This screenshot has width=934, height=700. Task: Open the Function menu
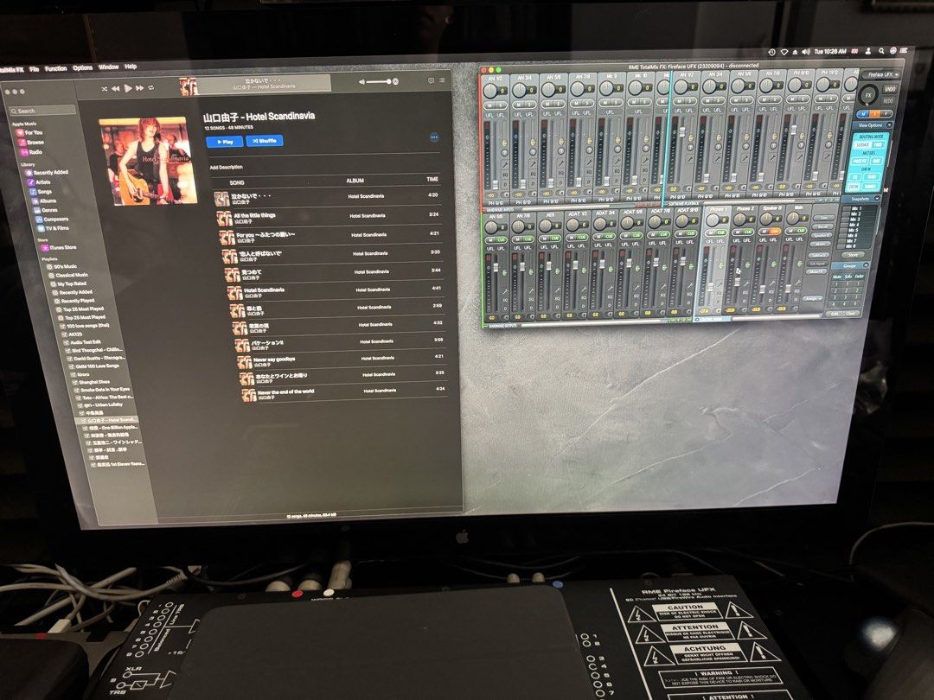(x=55, y=68)
